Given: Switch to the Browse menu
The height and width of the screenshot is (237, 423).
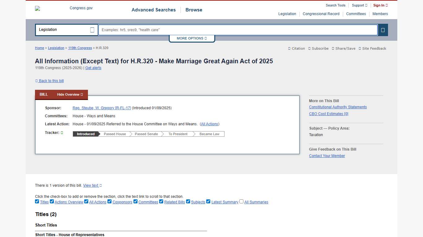Looking at the screenshot, I should point(194,10).
